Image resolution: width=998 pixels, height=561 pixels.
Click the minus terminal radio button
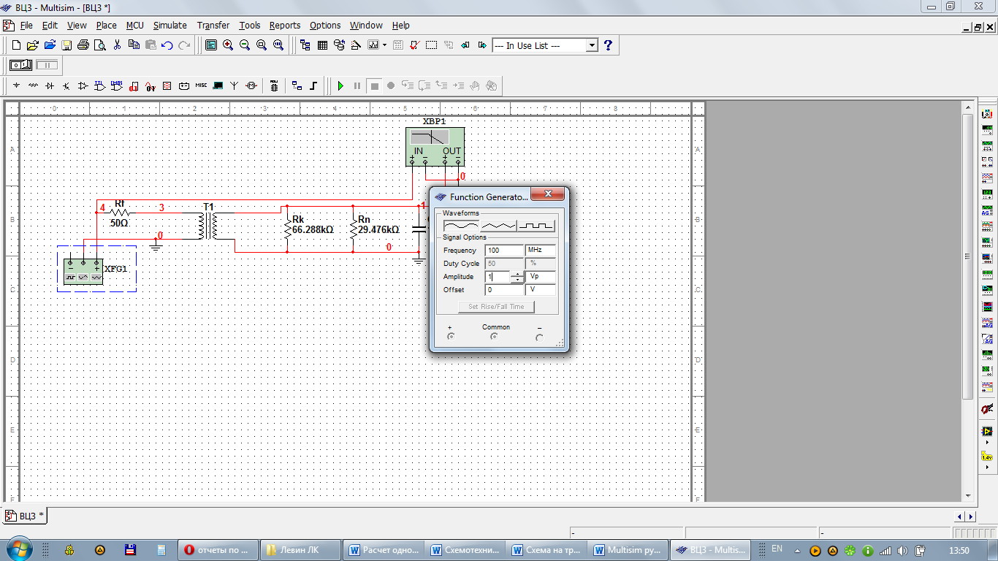tap(539, 337)
